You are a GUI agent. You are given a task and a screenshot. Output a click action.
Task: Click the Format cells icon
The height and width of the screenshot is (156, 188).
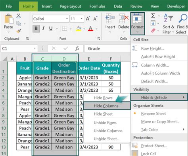[137, 18]
